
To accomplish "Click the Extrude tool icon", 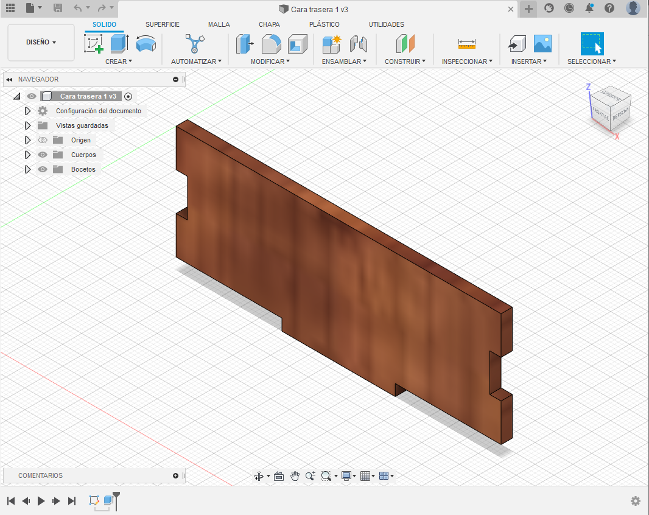I will click(x=119, y=44).
